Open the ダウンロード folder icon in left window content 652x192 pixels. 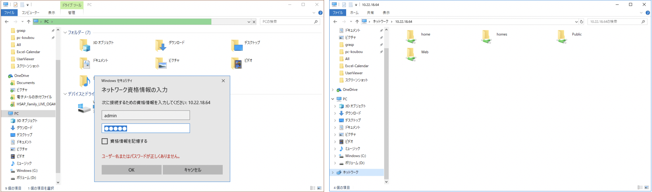coord(161,45)
